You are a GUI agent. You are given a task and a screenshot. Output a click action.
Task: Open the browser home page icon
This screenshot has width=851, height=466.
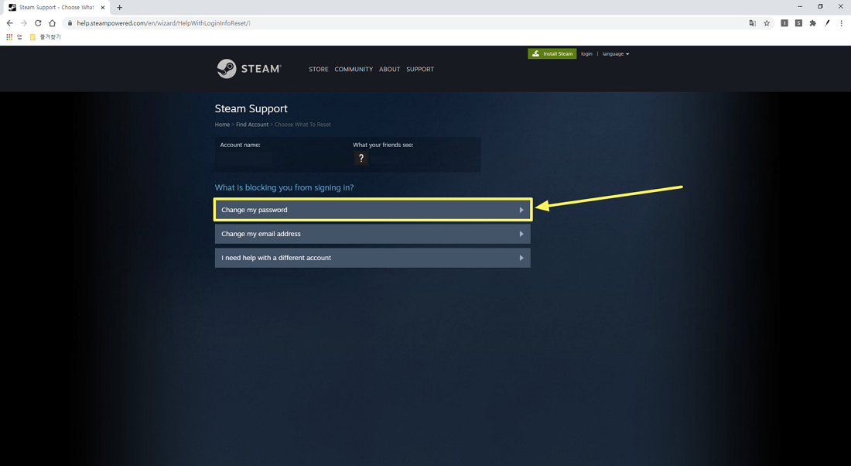pyautogui.click(x=52, y=22)
